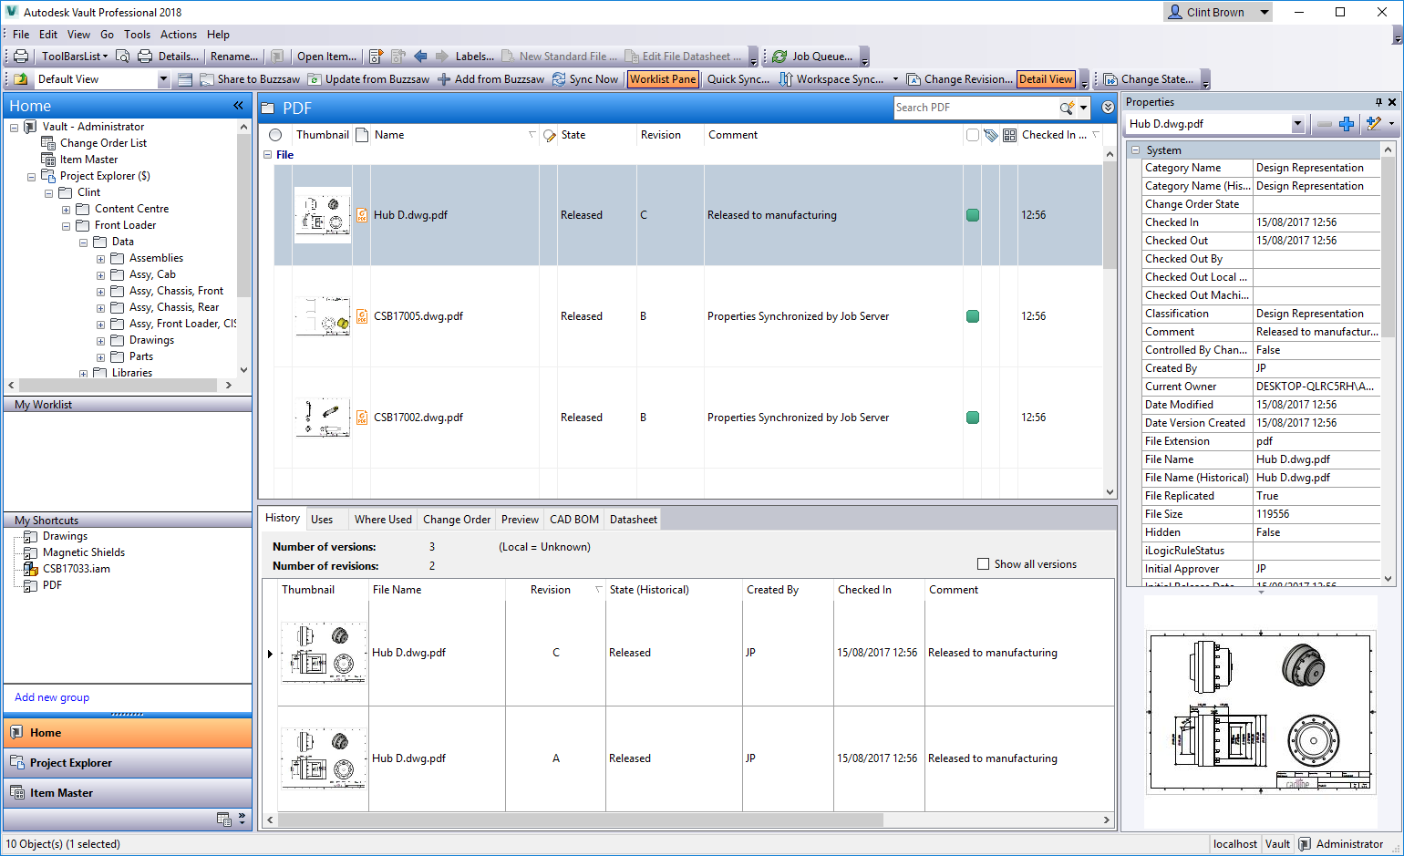
Task: Toggle the checkbox in the file list header
Action: [x=973, y=135]
